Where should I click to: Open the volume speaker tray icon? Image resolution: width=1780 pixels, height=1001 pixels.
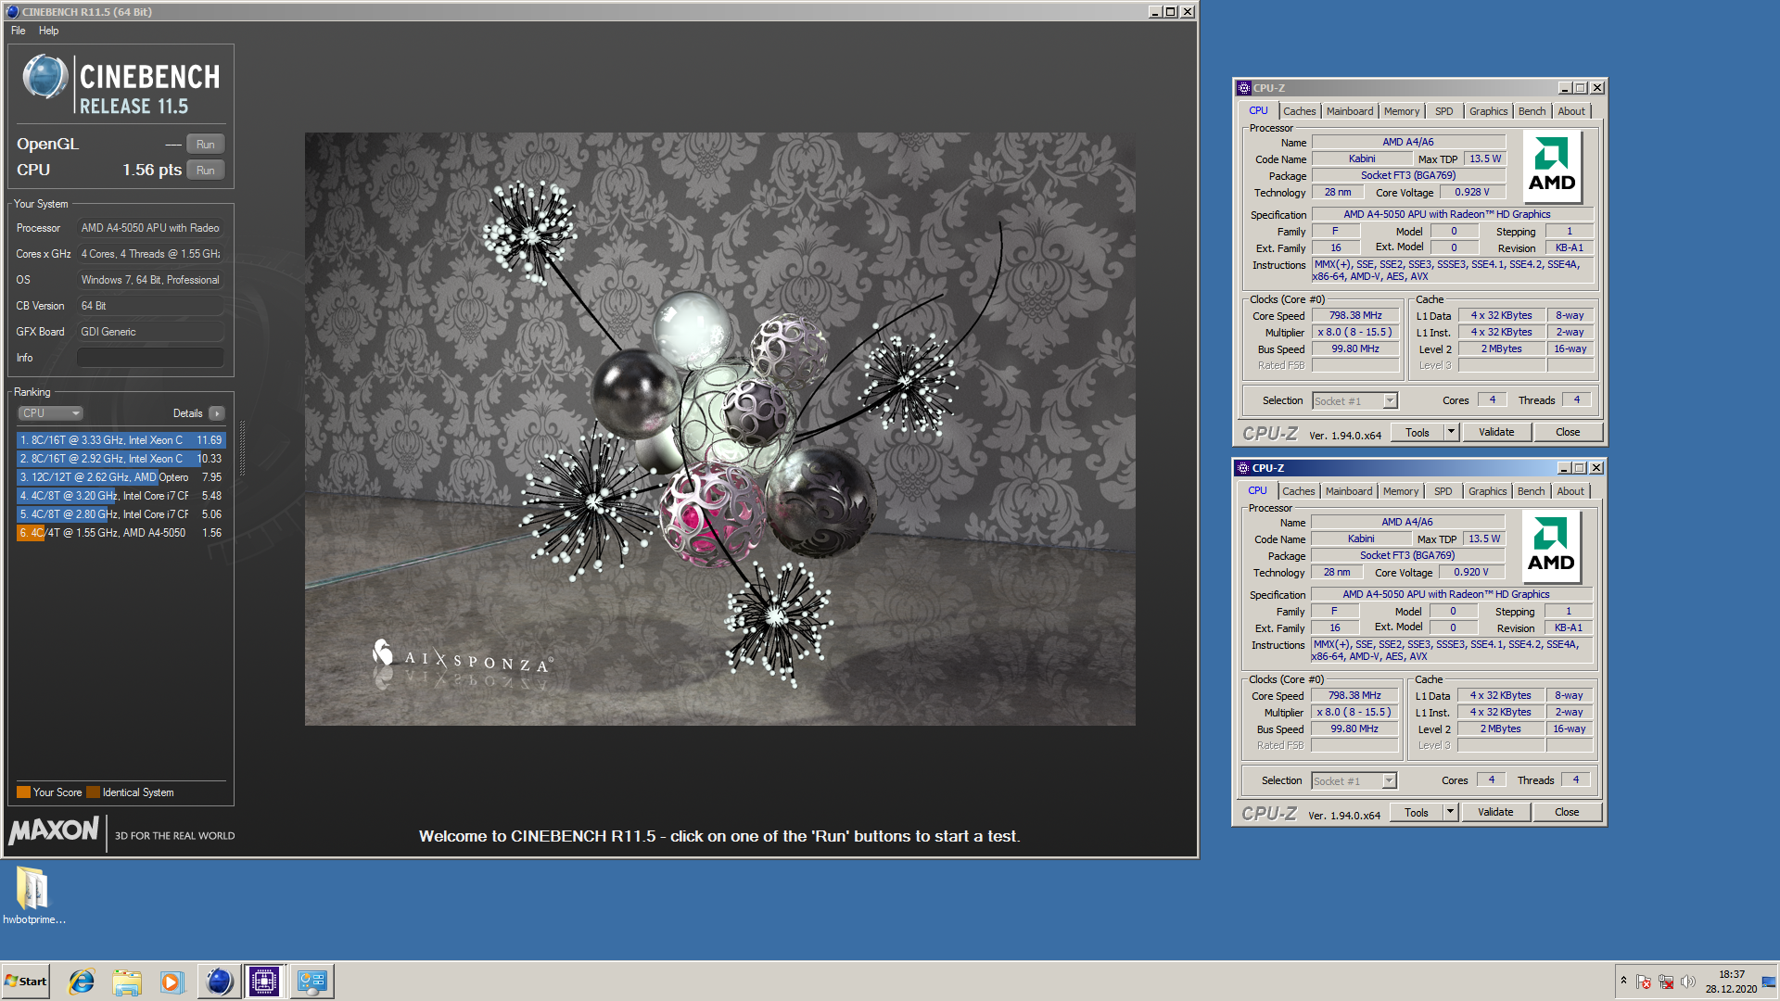1688,982
